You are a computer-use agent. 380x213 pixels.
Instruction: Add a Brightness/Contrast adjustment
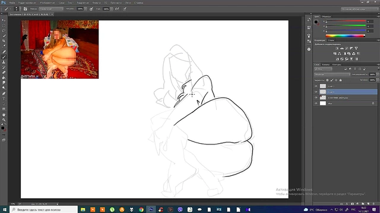click(x=337, y=49)
